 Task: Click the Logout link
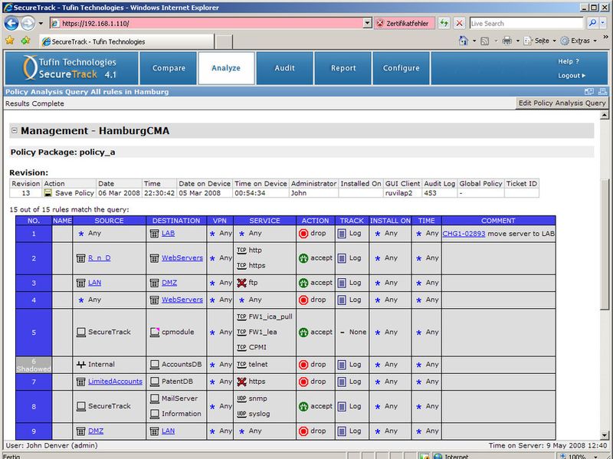pyautogui.click(x=571, y=75)
